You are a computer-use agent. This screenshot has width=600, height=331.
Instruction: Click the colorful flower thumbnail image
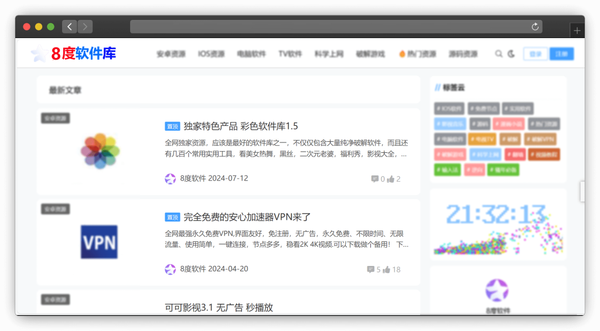pyautogui.click(x=100, y=151)
